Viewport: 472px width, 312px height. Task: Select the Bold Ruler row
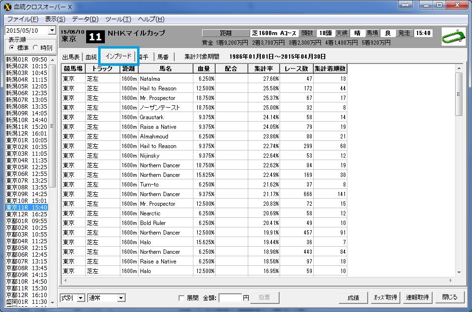(x=204, y=223)
